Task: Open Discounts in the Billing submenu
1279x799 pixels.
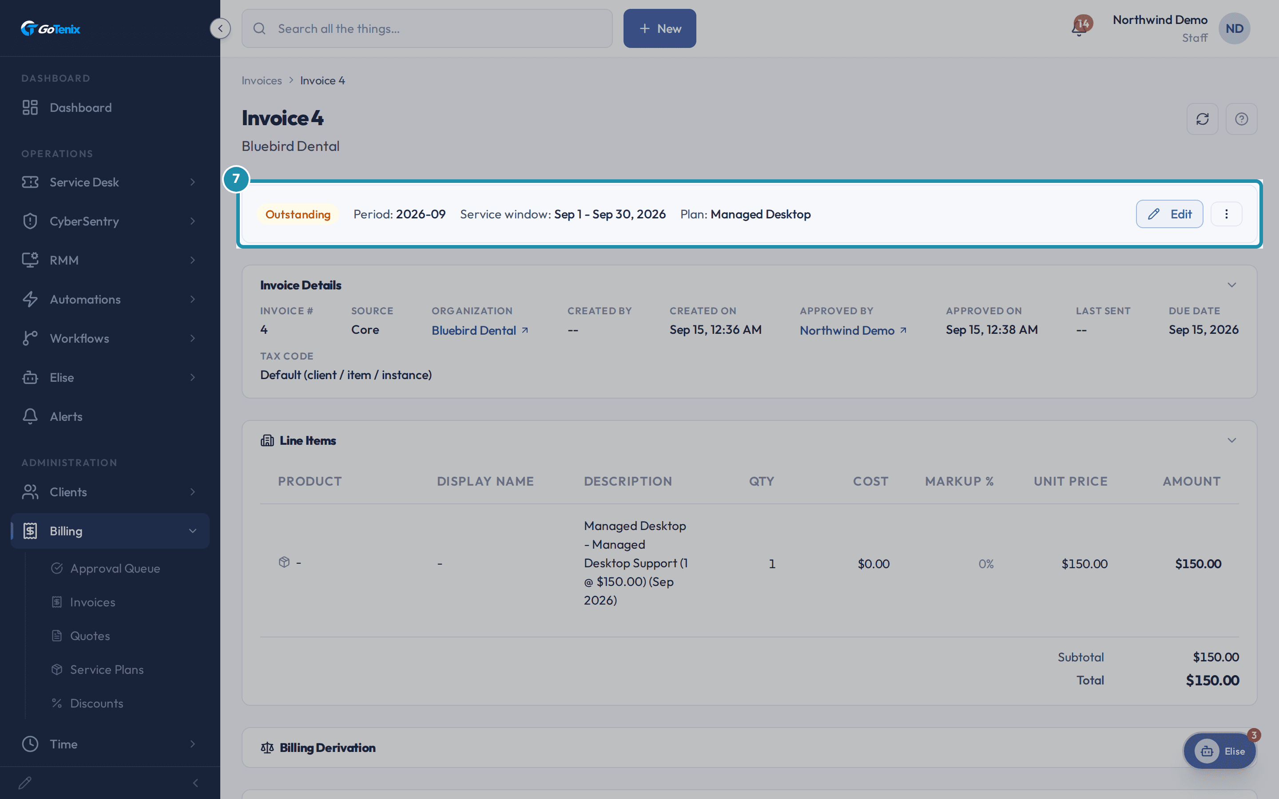Action: tap(97, 704)
